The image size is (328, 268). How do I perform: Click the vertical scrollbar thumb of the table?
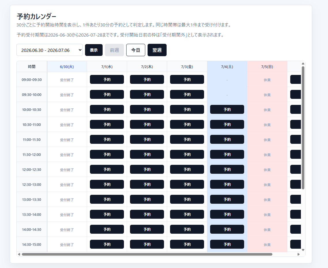(303, 128)
